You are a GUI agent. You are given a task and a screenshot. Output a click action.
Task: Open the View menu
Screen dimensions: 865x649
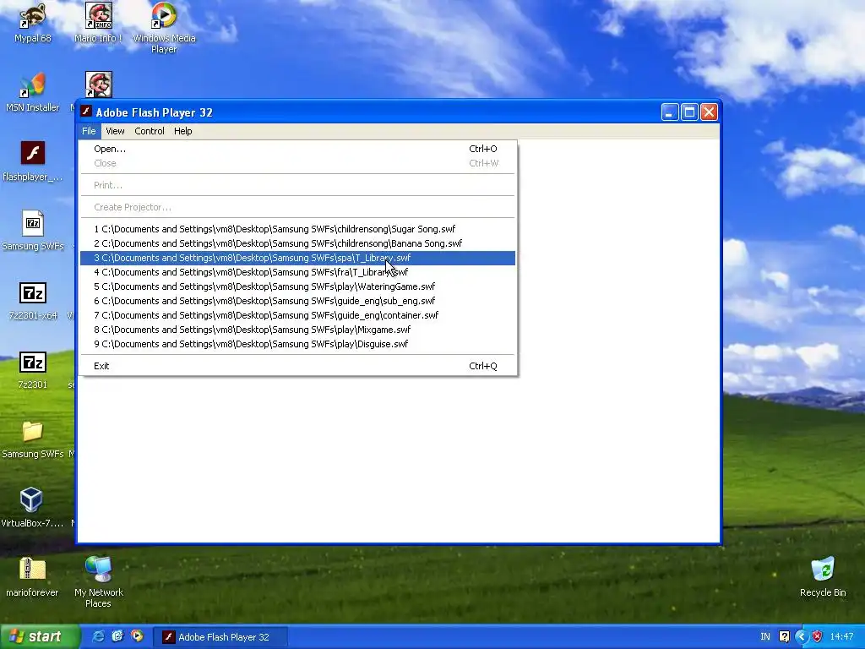115,131
